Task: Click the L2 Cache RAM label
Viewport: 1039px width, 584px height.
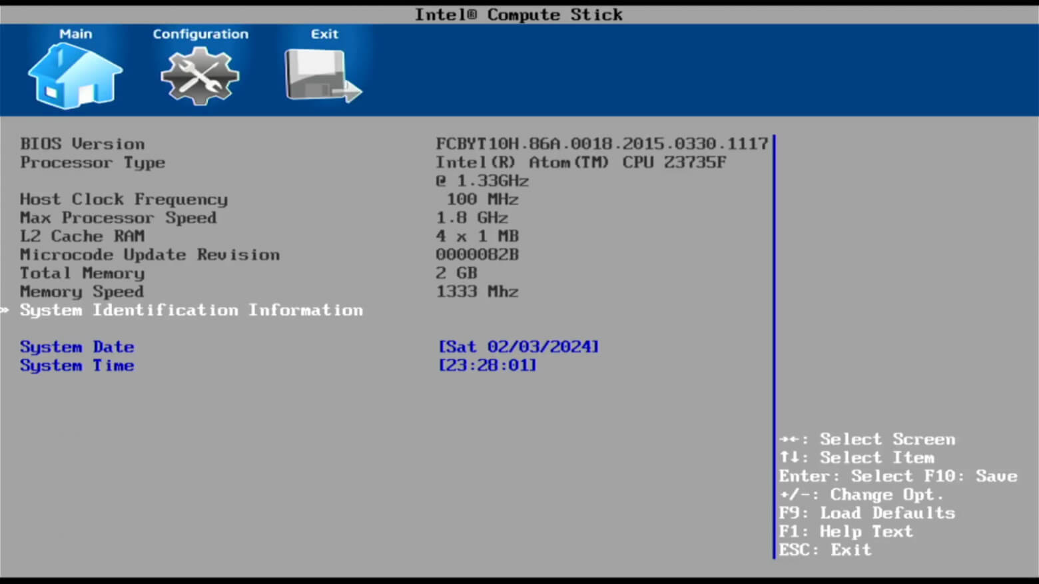Action: (82, 236)
